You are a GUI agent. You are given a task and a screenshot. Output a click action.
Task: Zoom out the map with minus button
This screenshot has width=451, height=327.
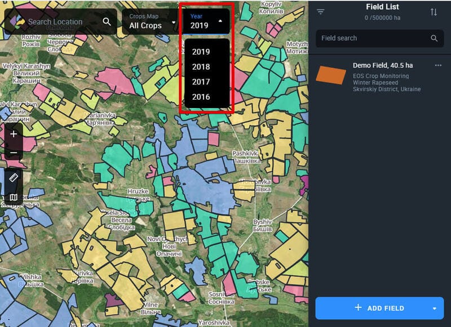(14, 153)
